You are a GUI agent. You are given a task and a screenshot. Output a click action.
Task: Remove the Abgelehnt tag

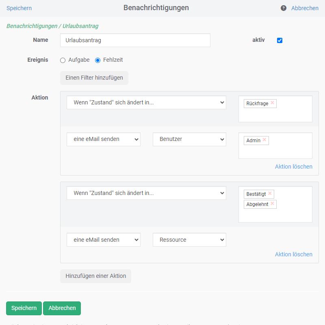point(272,204)
